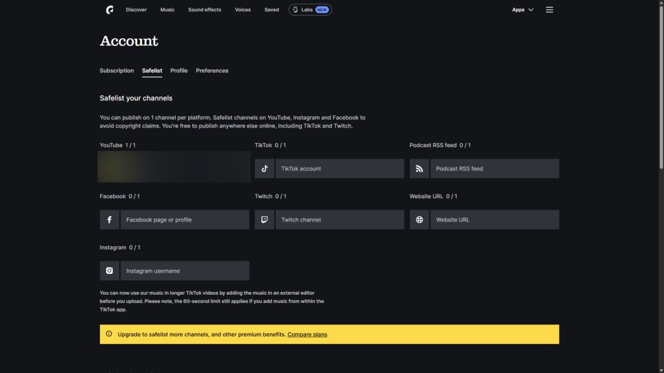Screen dimensions: 664x373
Task: Select the Safelist tab
Action: point(152,71)
